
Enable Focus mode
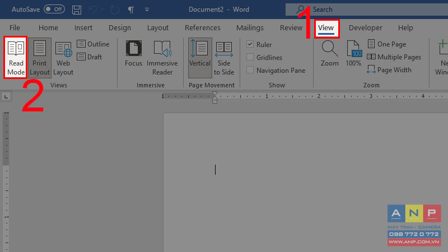coord(133,54)
